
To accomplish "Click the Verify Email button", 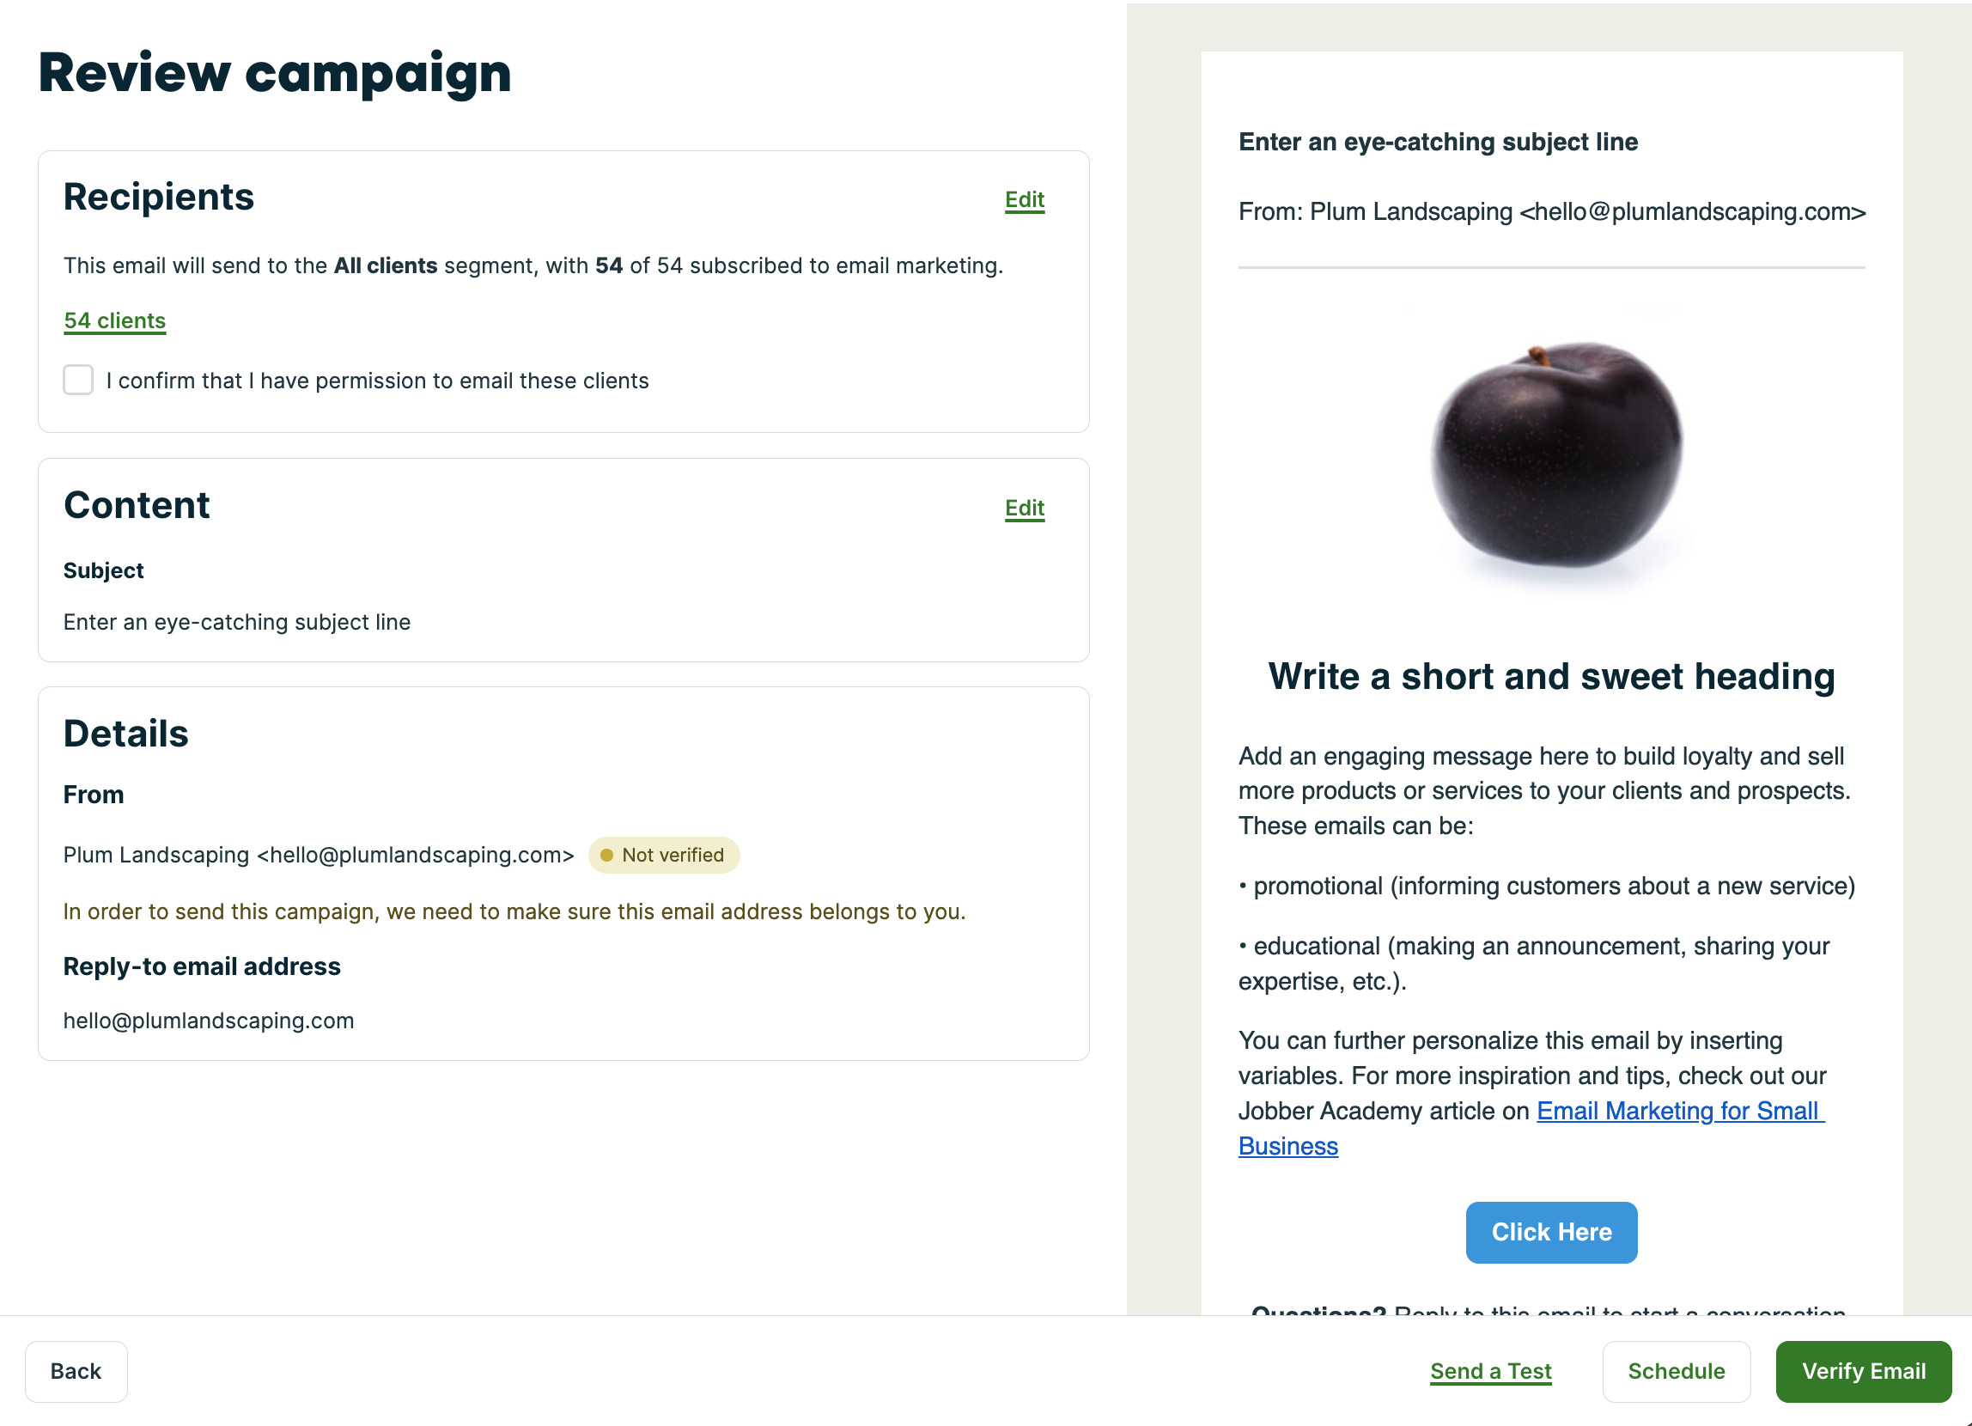I will [1863, 1371].
